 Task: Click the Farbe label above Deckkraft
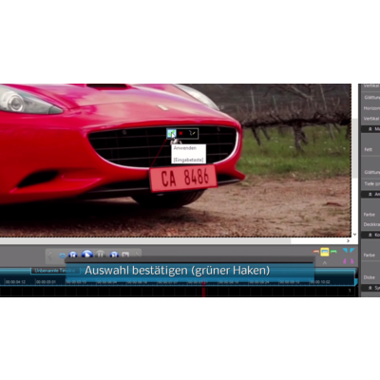click(370, 215)
